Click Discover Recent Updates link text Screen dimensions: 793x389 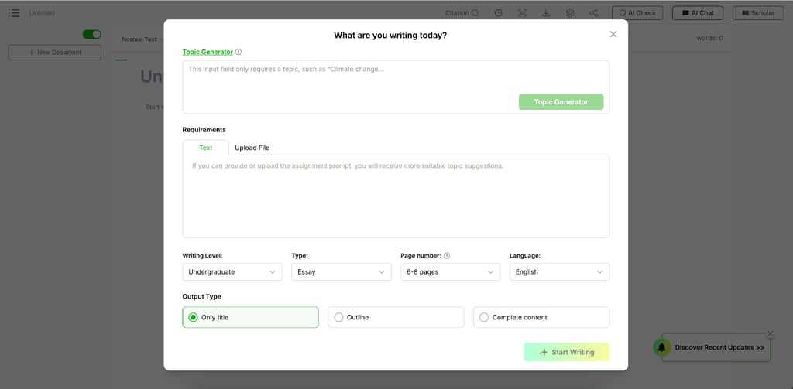pos(719,347)
